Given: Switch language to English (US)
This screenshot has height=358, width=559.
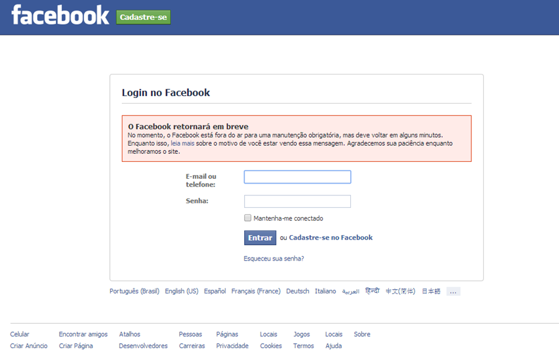Looking at the screenshot, I should 181,291.
